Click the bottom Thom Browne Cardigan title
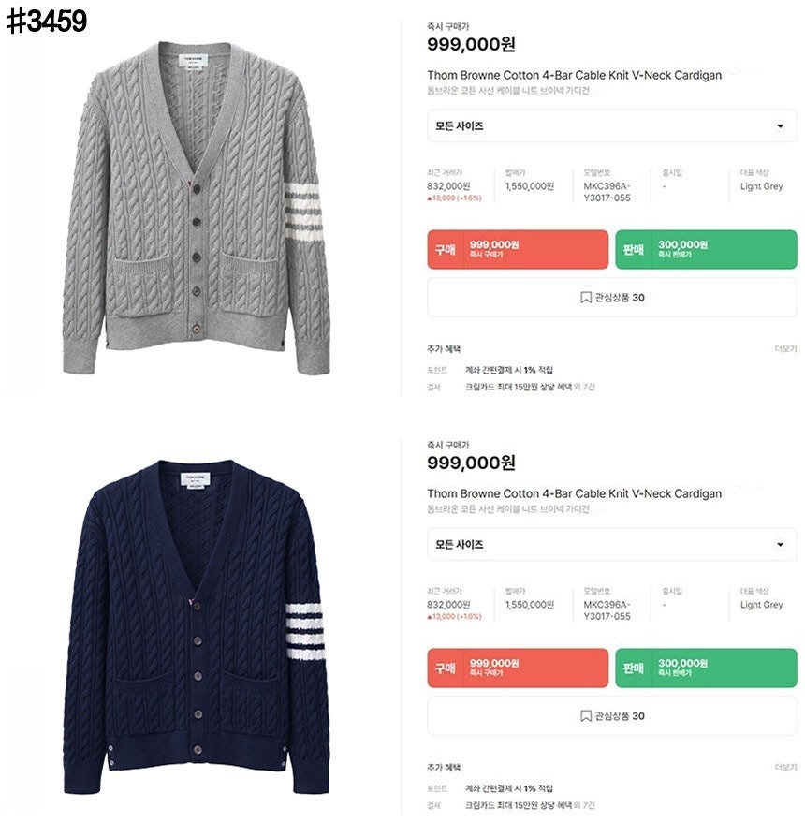The image size is (805, 837). [574, 493]
